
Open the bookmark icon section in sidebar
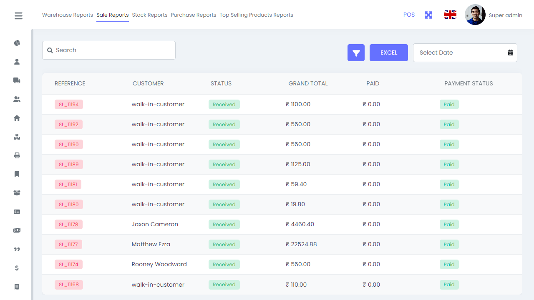17,174
